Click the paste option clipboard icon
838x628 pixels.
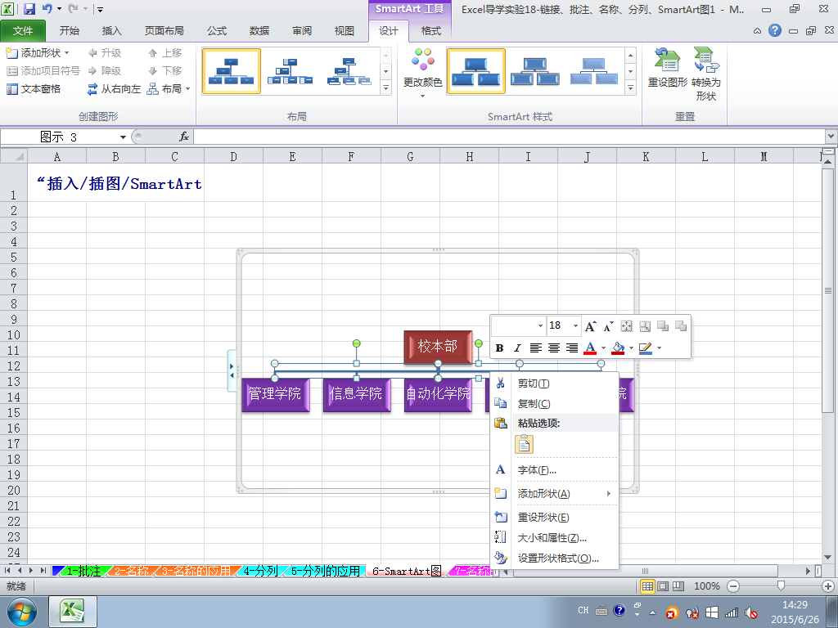coord(525,444)
